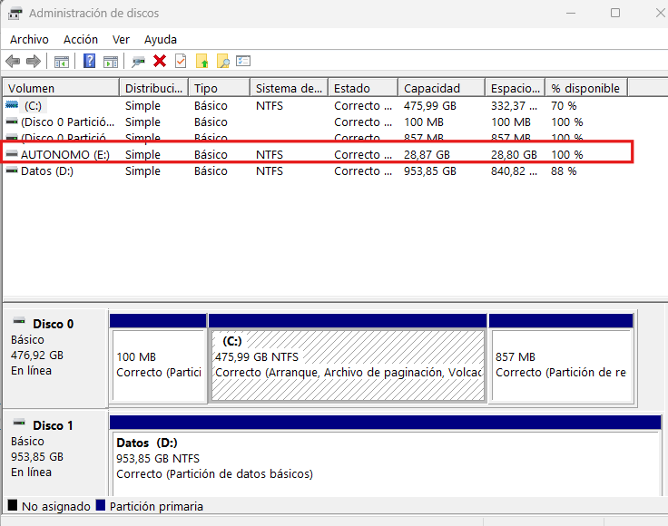Open the Acción menu

tap(81, 40)
